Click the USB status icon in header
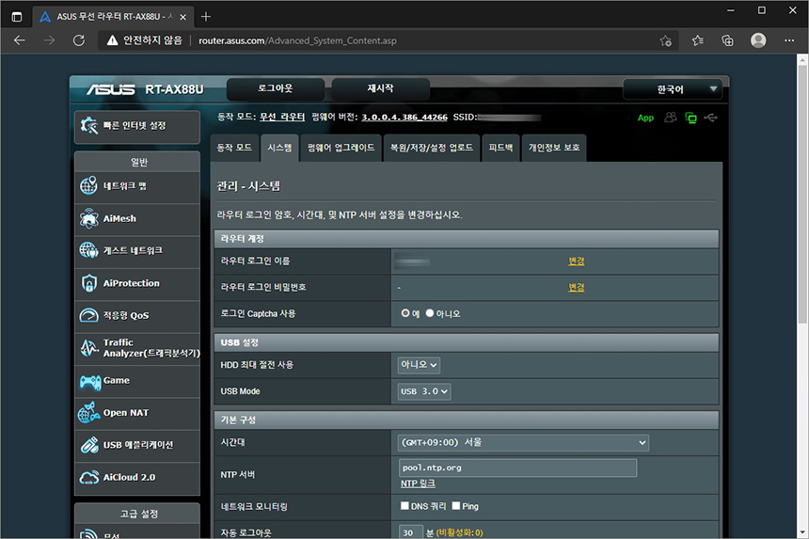The image size is (809, 539). point(710,118)
